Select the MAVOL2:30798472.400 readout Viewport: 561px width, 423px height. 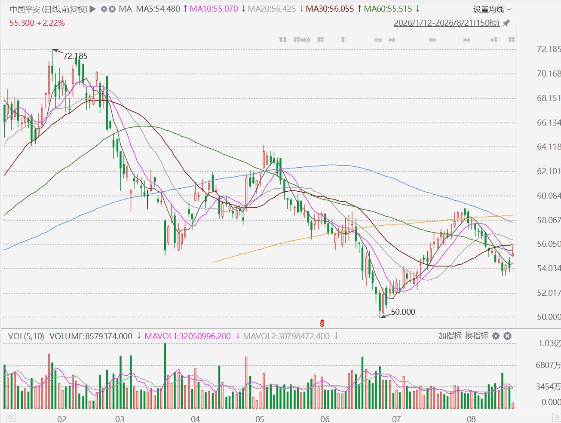point(286,336)
